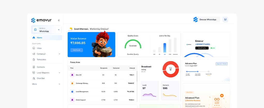
Task: Click the Recipients column header
Action: coord(104,68)
